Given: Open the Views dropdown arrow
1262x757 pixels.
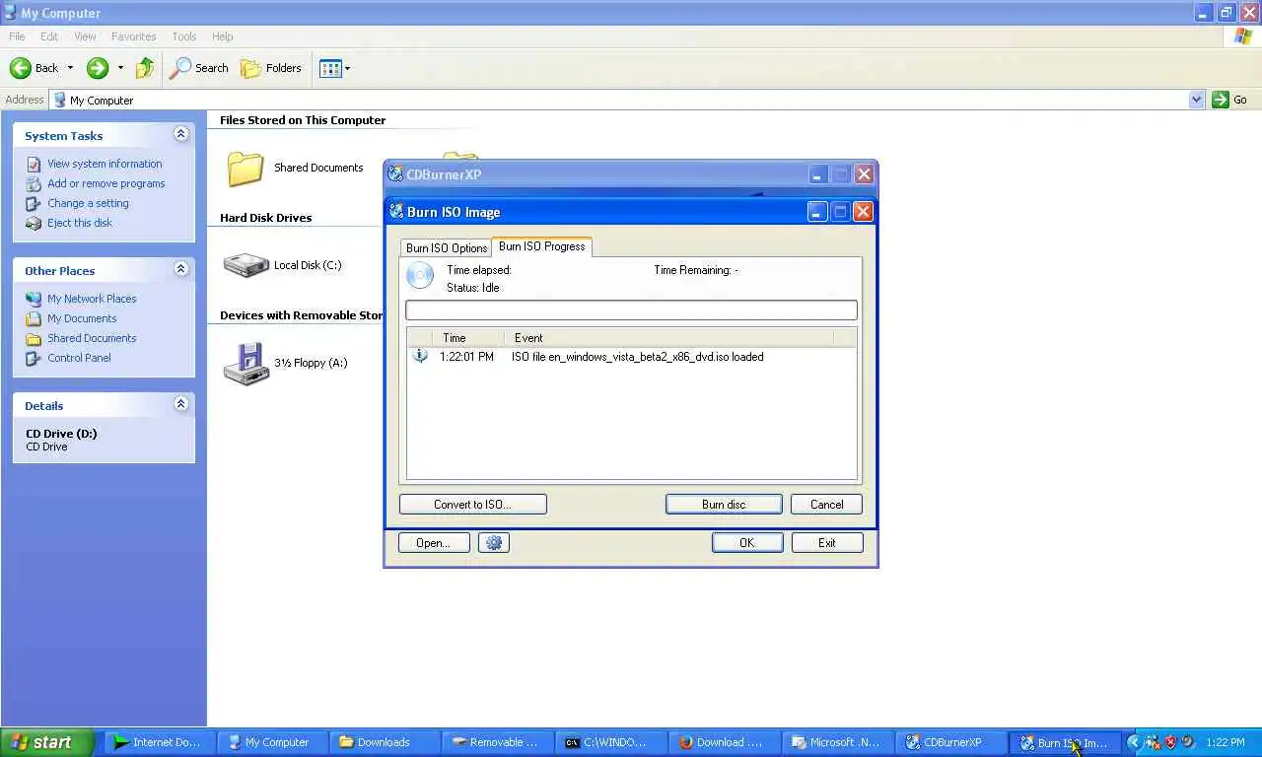Looking at the screenshot, I should click(347, 68).
